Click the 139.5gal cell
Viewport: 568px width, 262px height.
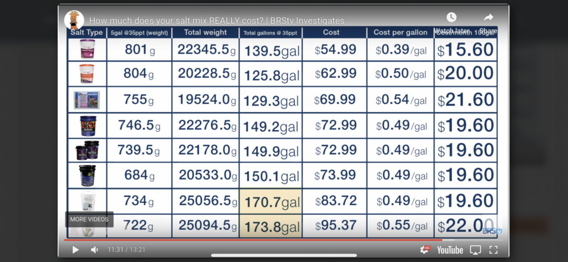[x=271, y=50]
